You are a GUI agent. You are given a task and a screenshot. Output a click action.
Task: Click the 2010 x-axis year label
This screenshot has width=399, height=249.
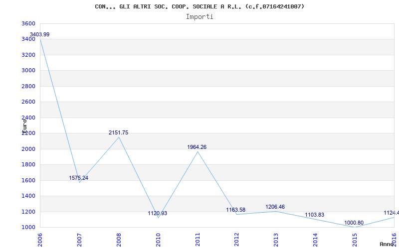coord(158,239)
